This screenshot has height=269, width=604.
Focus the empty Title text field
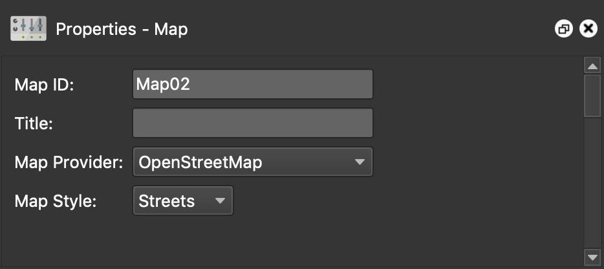pyautogui.click(x=252, y=123)
